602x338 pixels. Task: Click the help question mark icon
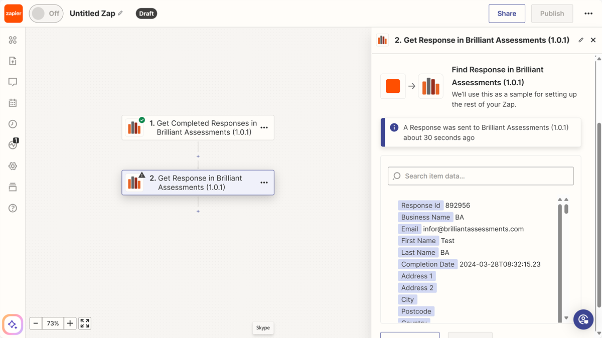click(x=13, y=208)
